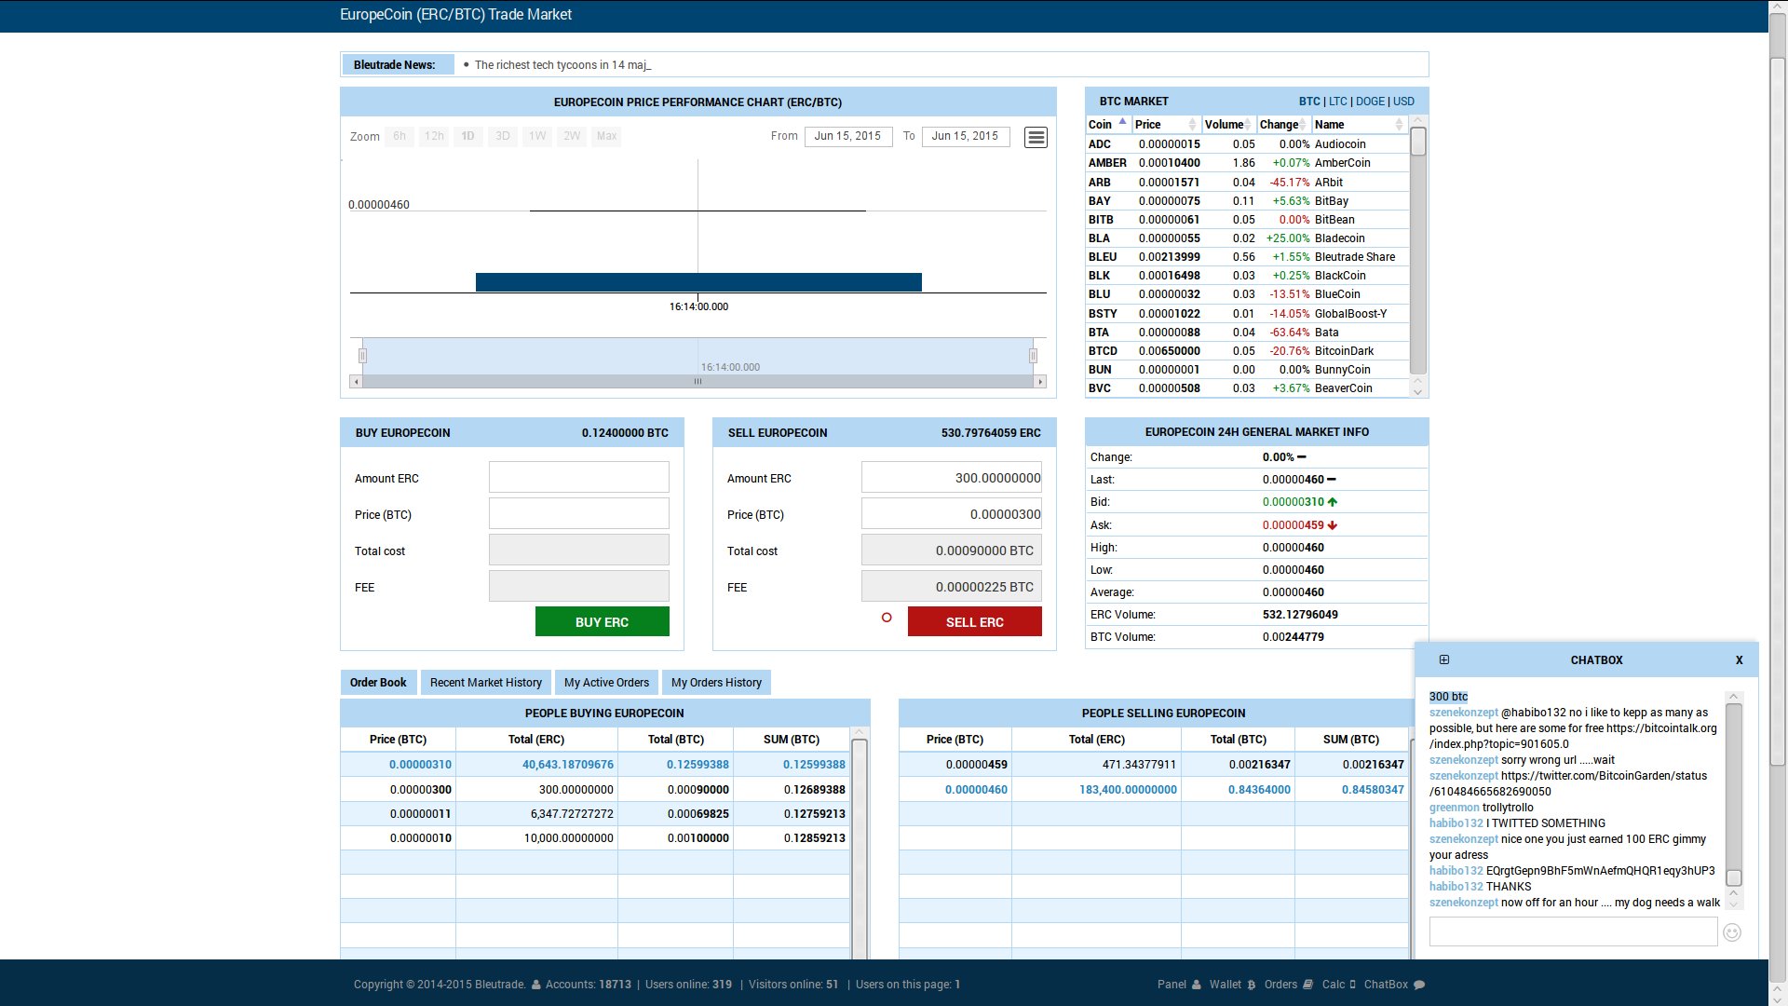The width and height of the screenshot is (1788, 1006).
Task: Open the chart context menu hamburger icon
Action: 1036,137
